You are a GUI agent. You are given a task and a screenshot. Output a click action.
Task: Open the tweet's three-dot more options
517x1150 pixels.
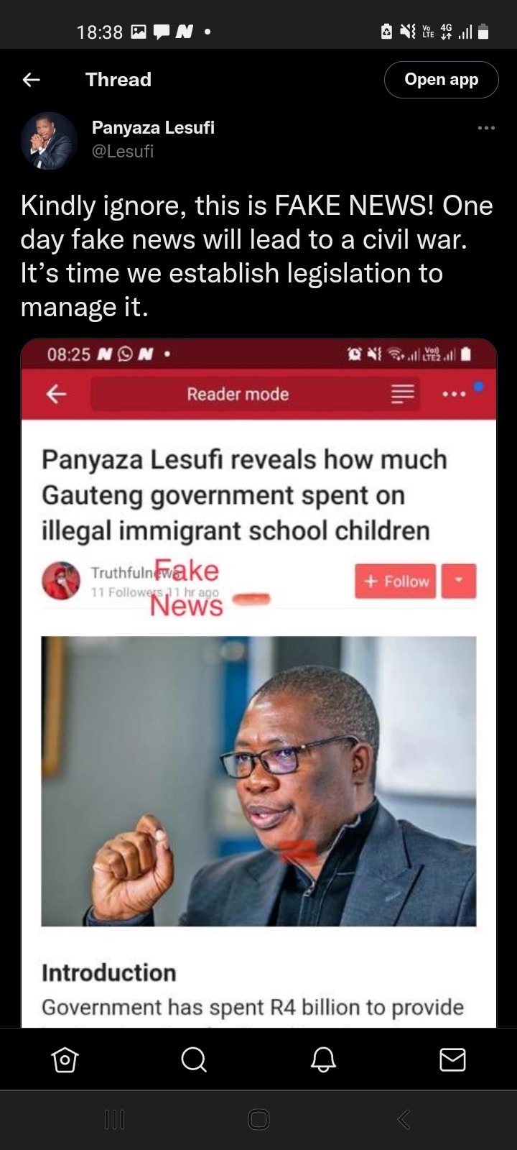486,128
